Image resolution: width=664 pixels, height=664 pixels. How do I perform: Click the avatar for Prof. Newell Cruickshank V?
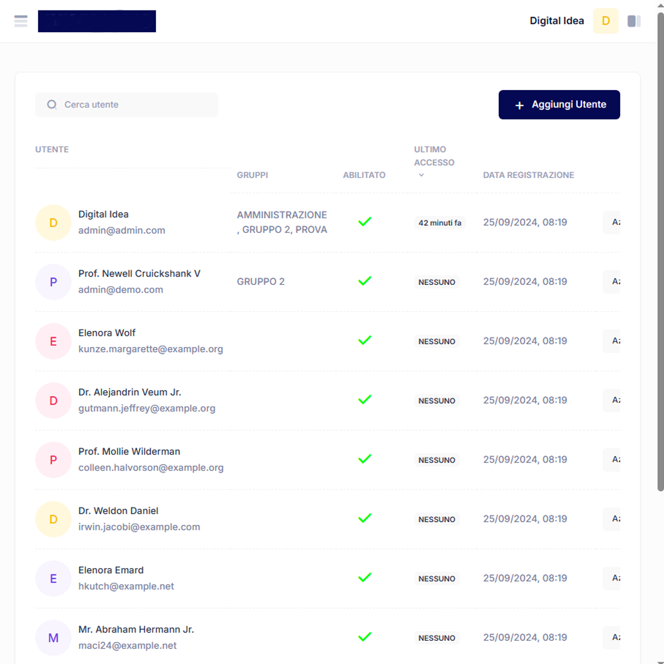tap(53, 282)
